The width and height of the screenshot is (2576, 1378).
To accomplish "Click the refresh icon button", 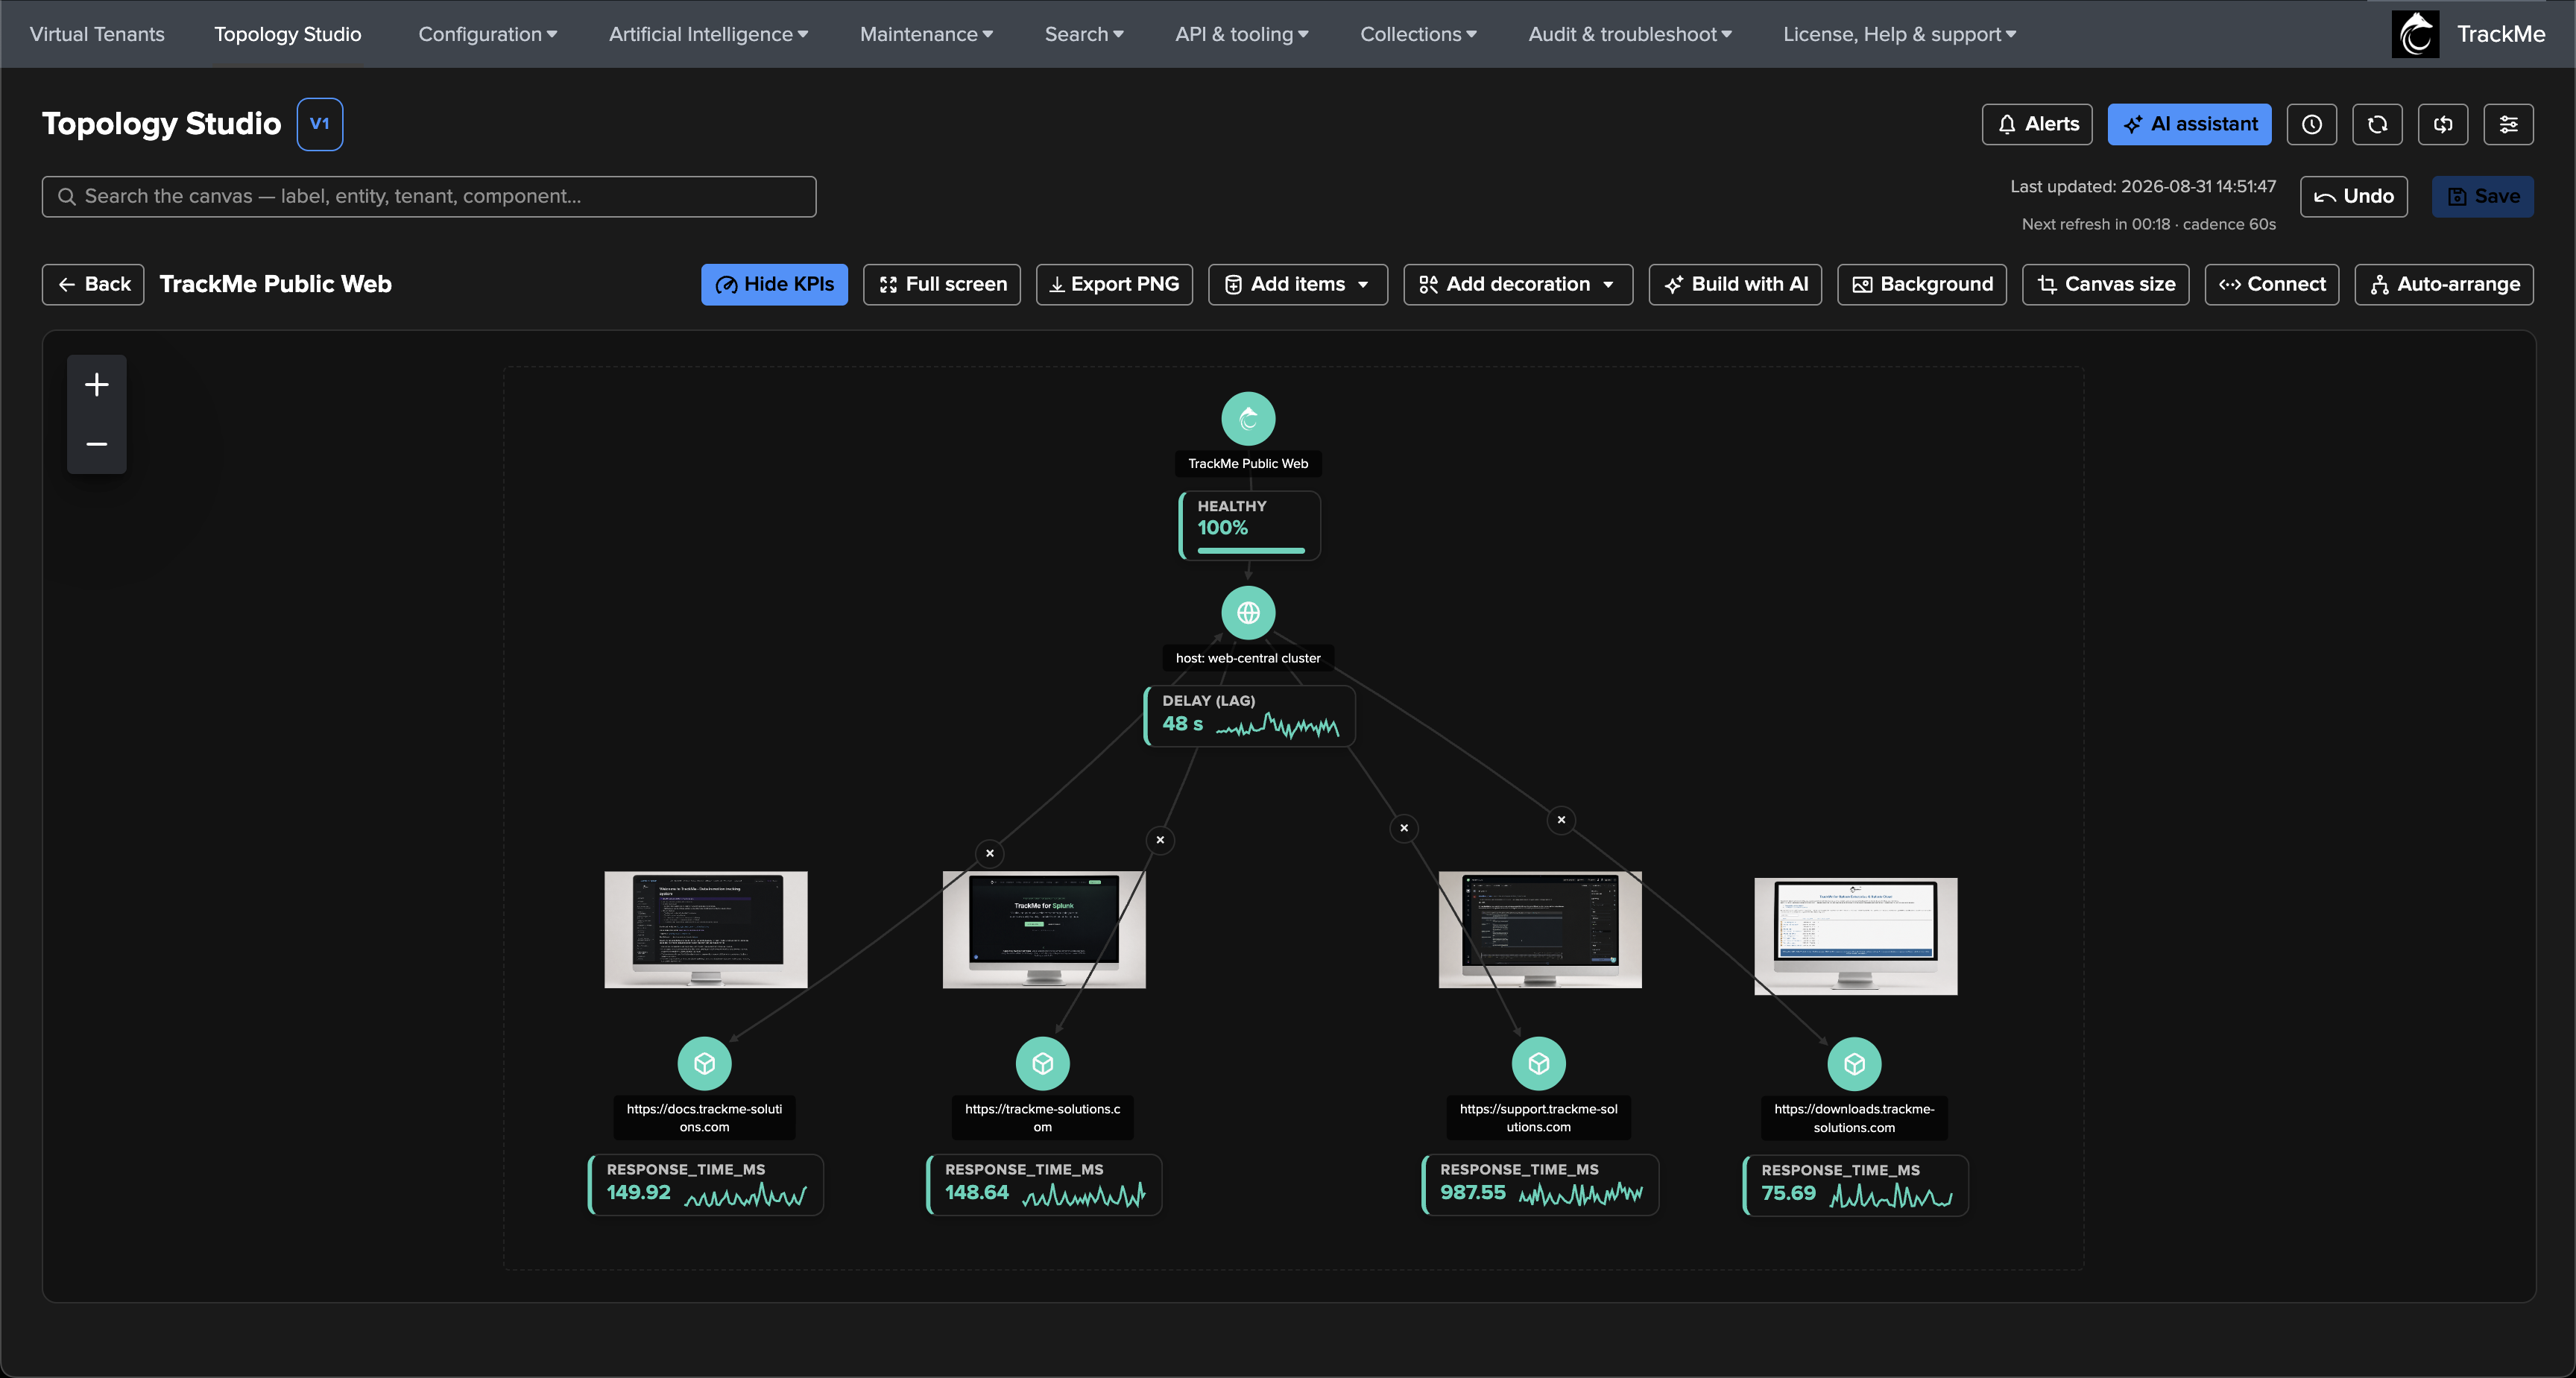I will (2377, 124).
